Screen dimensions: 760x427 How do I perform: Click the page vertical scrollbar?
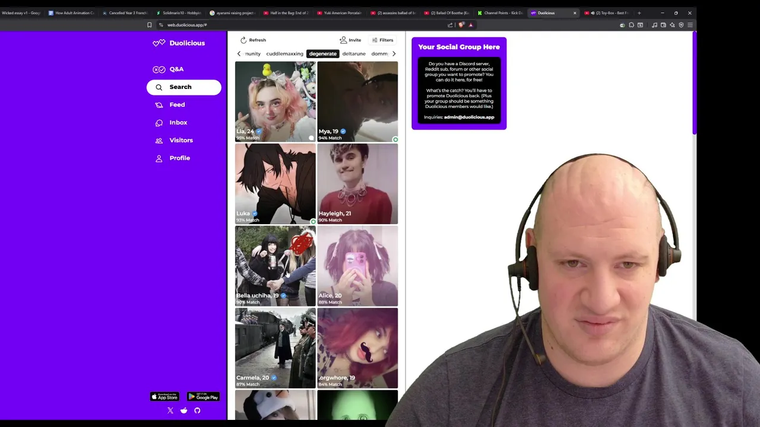click(x=693, y=83)
